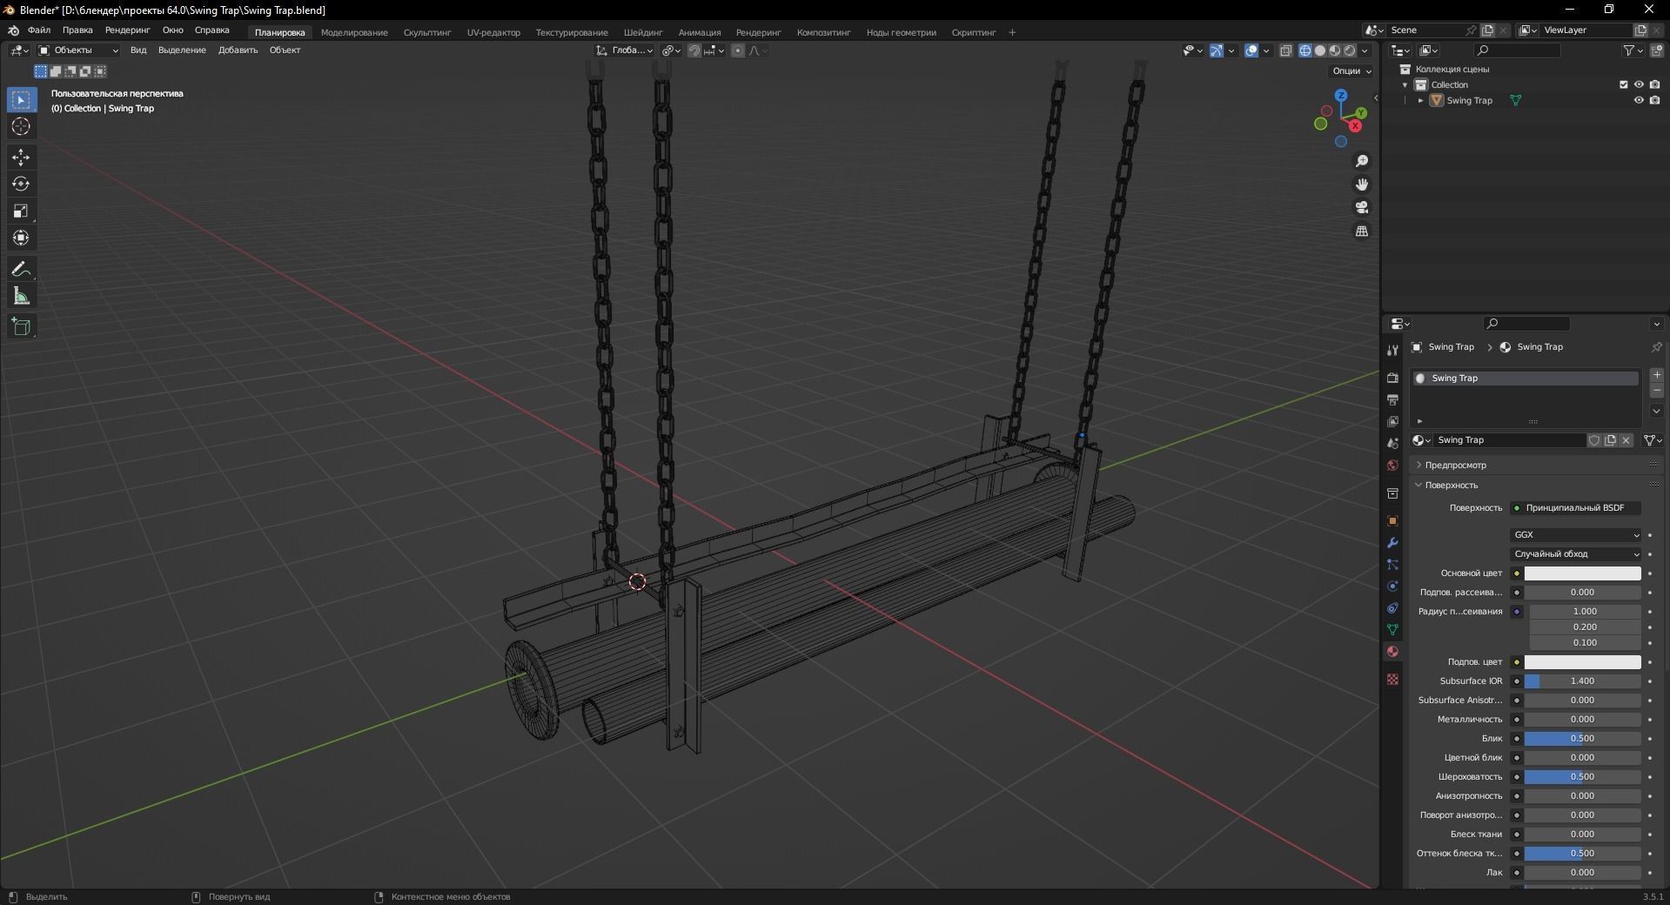1670x905 pixels.
Task: Select the Select Box tool
Action: (21, 100)
